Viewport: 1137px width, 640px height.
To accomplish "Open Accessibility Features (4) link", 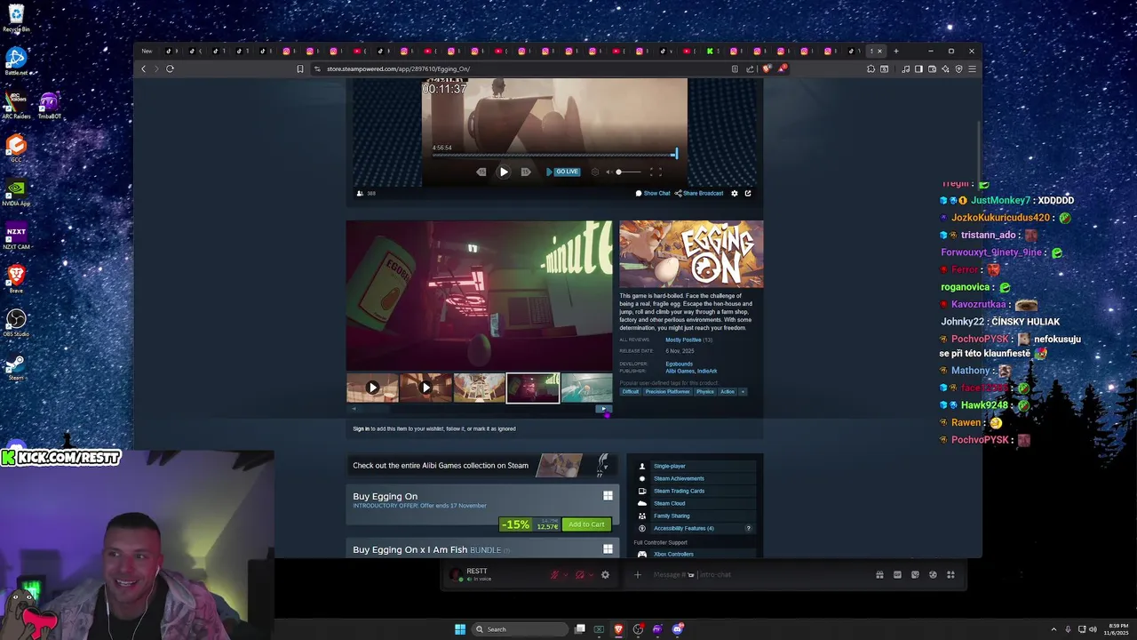I will point(684,528).
